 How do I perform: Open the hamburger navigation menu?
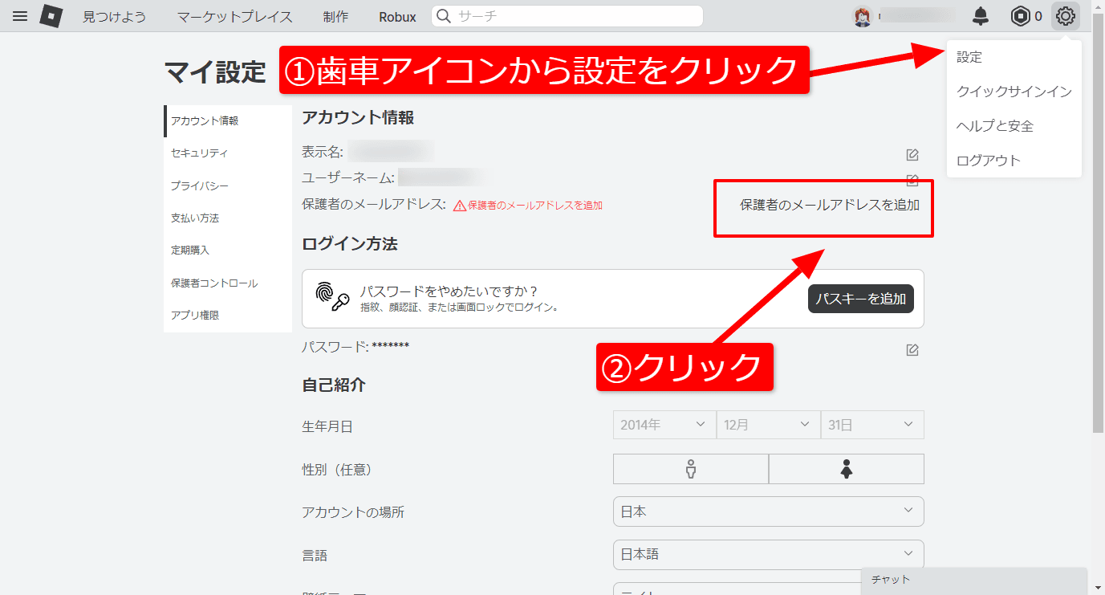20,16
